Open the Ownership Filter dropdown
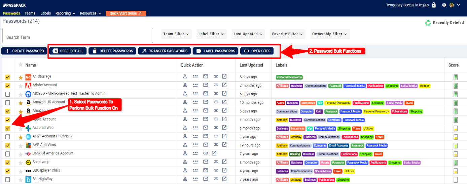Image resolution: width=467 pixels, height=184 pixels. click(330, 34)
